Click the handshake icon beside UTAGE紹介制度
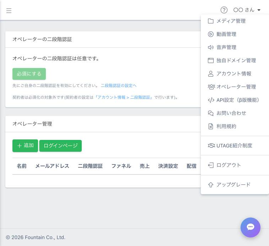 coord(211,146)
